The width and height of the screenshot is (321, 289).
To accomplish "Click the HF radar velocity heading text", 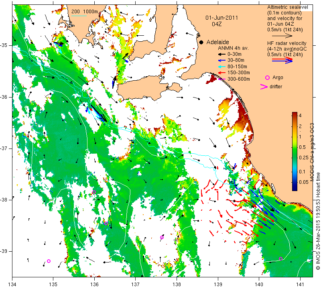I will coord(287,43).
